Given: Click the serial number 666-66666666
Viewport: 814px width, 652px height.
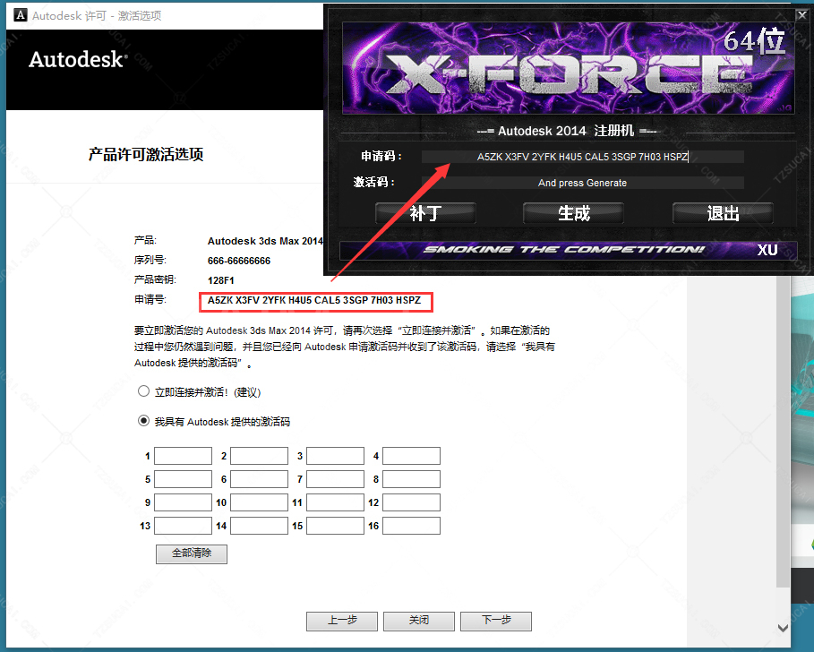Looking at the screenshot, I should 239,261.
